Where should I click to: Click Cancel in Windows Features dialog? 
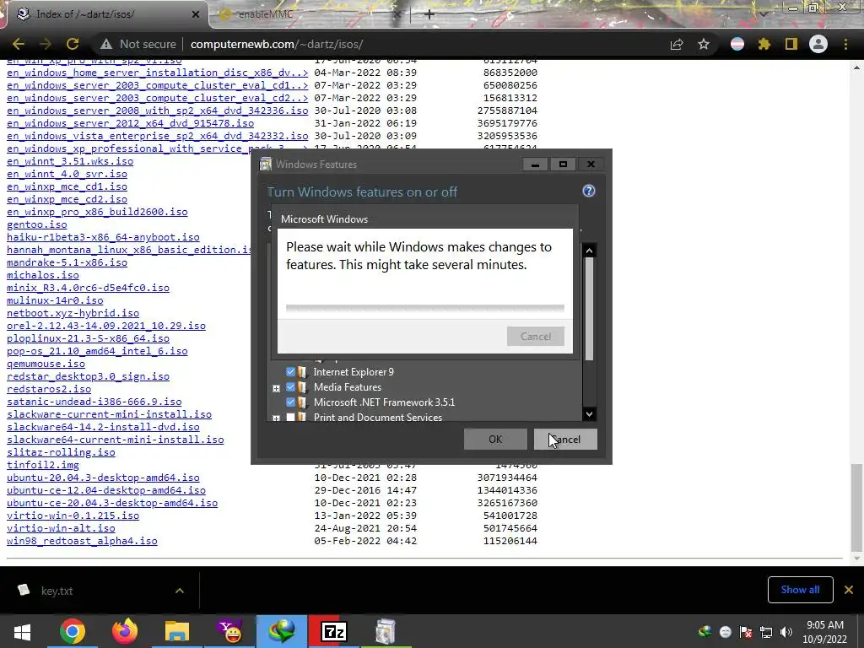coord(565,439)
